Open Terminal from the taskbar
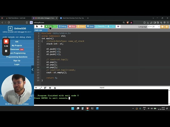Image resolution: width=170 pixels, height=127 pixels. 92,108
